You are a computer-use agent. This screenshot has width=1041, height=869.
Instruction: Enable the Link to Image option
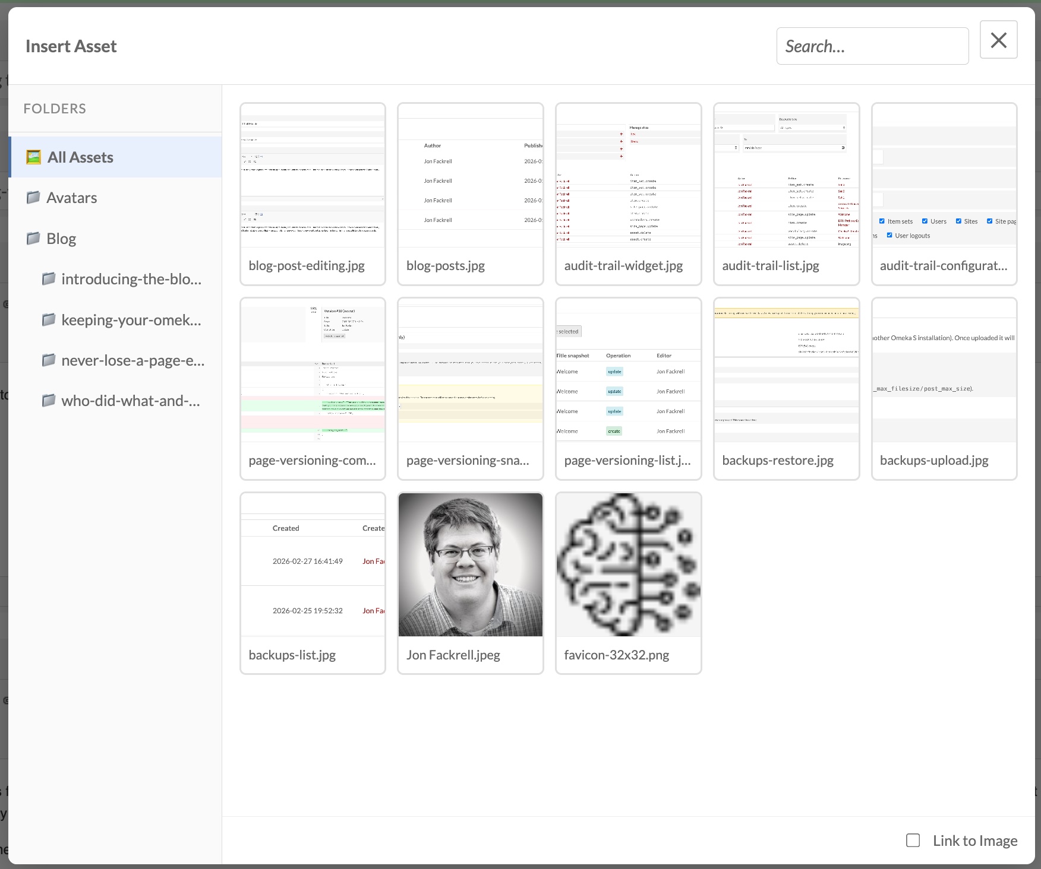click(x=913, y=840)
